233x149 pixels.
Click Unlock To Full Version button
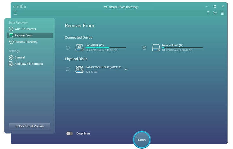[x=30, y=126]
